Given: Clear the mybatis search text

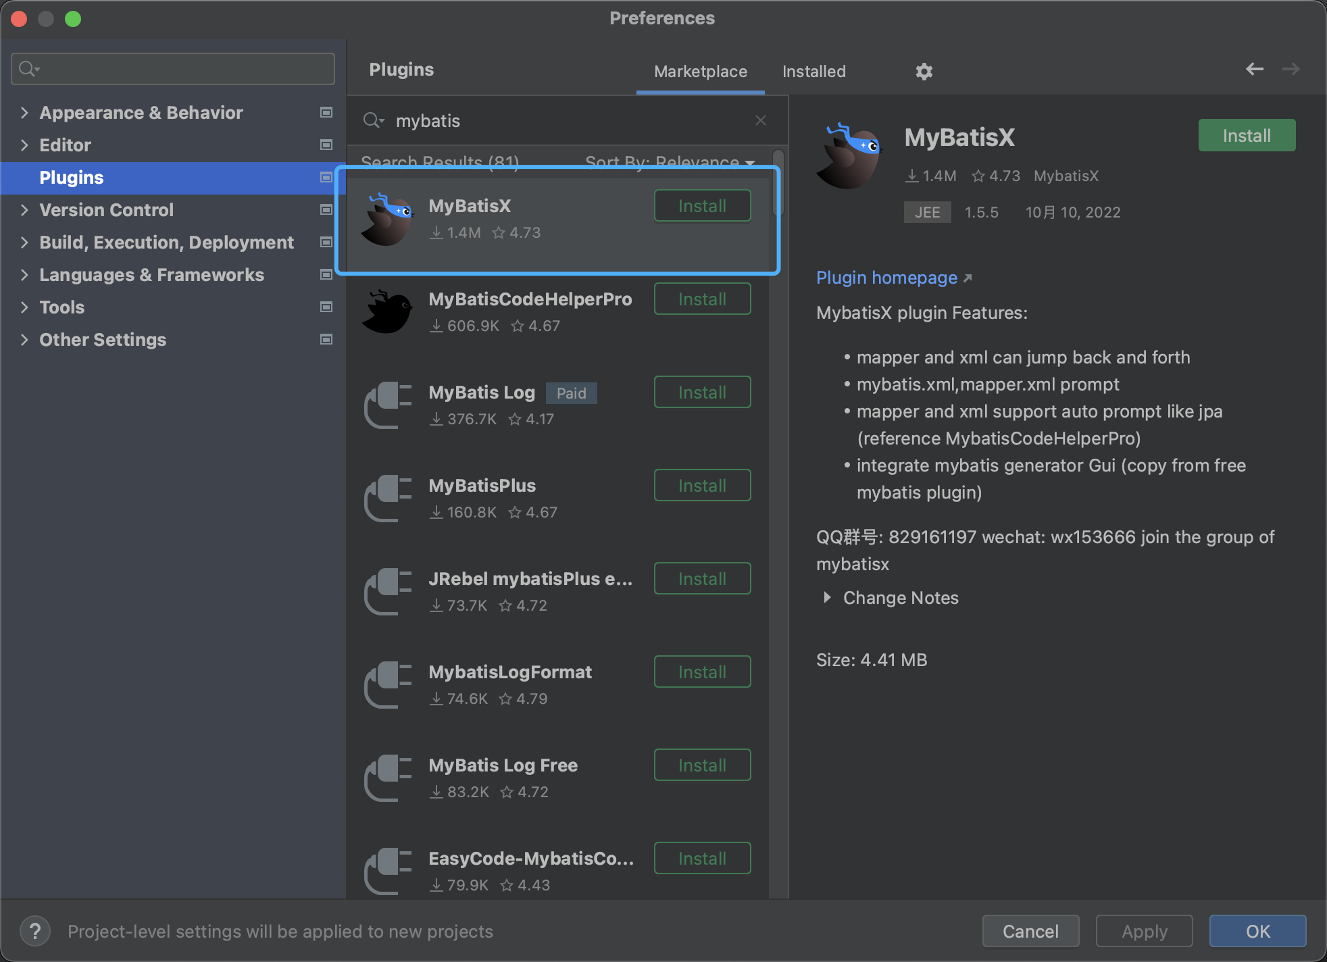Looking at the screenshot, I should pos(760,120).
